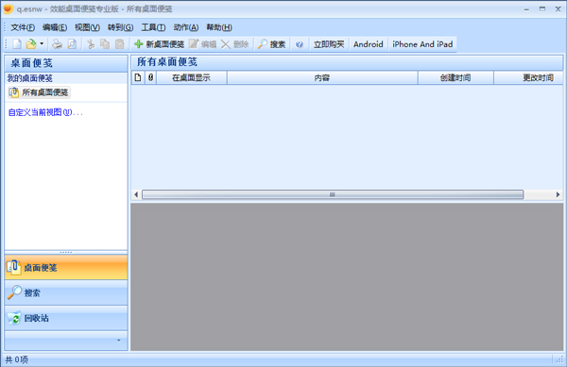Click the iPhone And iPad button
The width and height of the screenshot is (567, 367).
(422, 44)
